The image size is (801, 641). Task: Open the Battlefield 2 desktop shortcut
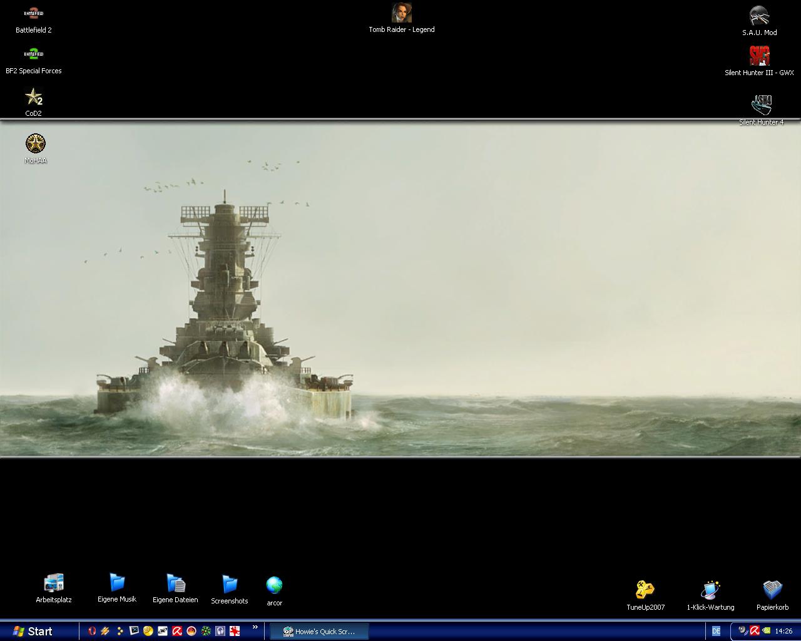(x=34, y=20)
